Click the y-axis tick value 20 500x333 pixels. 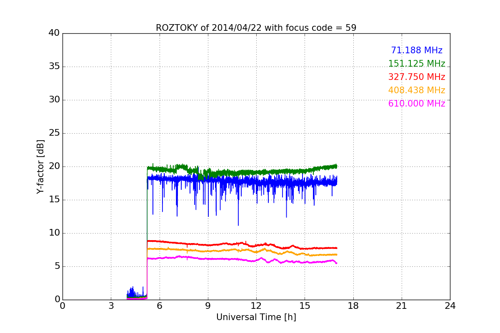pos(54,166)
